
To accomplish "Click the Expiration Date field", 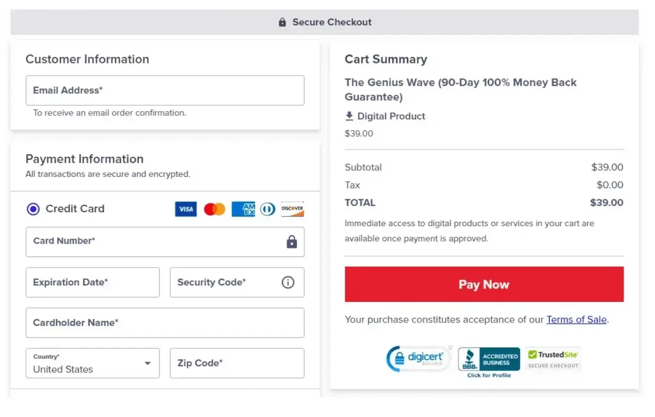I will (92, 282).
